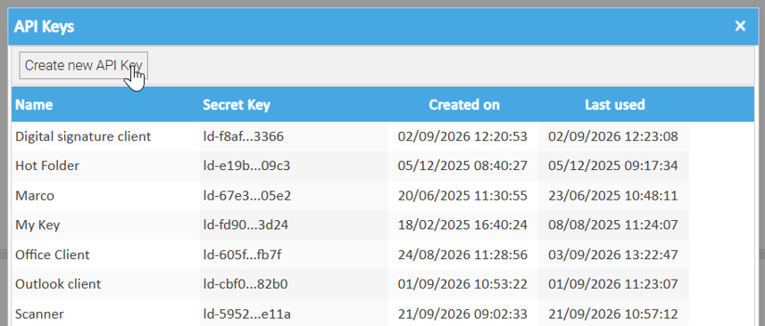Click secret key ld-e19b...09c3
Screen dimensions: 765x326
tap(246, 166)
